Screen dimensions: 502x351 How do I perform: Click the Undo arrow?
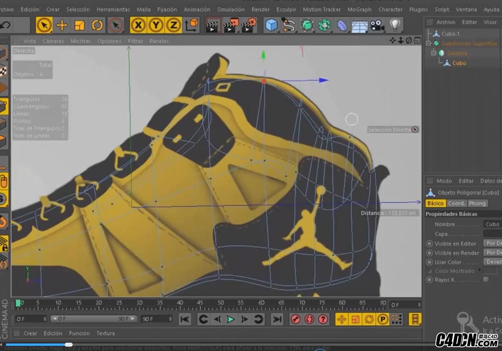[5, 25]
